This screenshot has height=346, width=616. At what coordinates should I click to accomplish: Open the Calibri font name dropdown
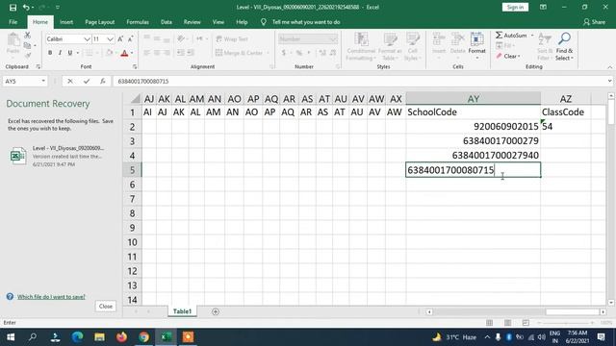point(87,38)
